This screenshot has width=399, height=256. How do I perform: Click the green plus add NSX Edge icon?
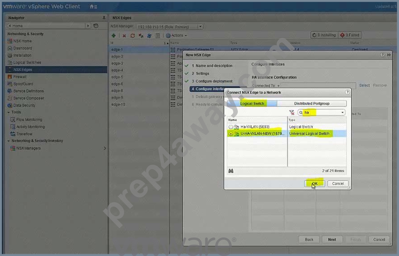[x=114, y=36]
